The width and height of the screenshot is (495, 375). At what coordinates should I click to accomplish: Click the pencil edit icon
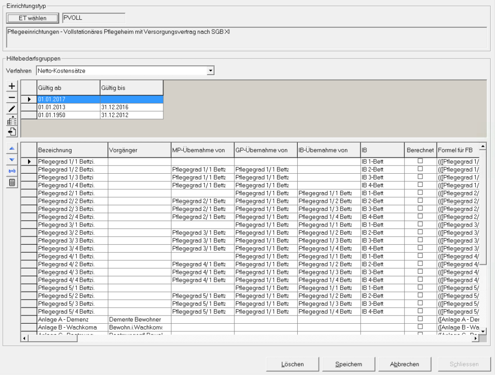point(12,109)
